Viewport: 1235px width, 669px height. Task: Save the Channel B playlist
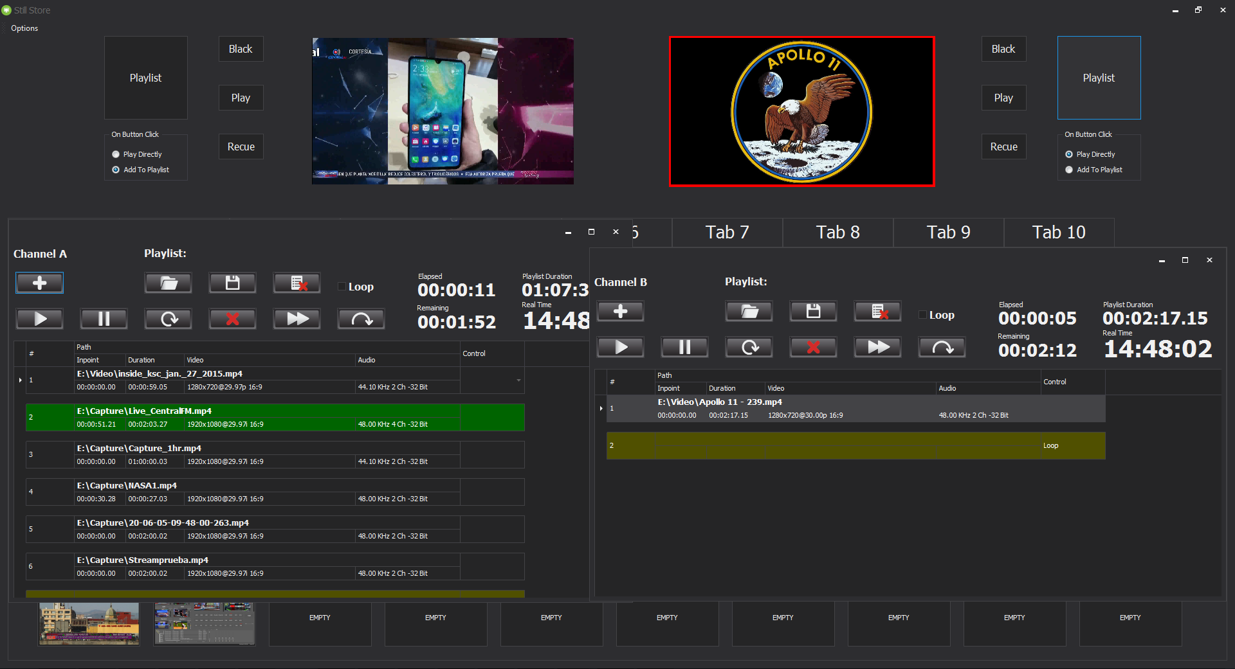813,311
